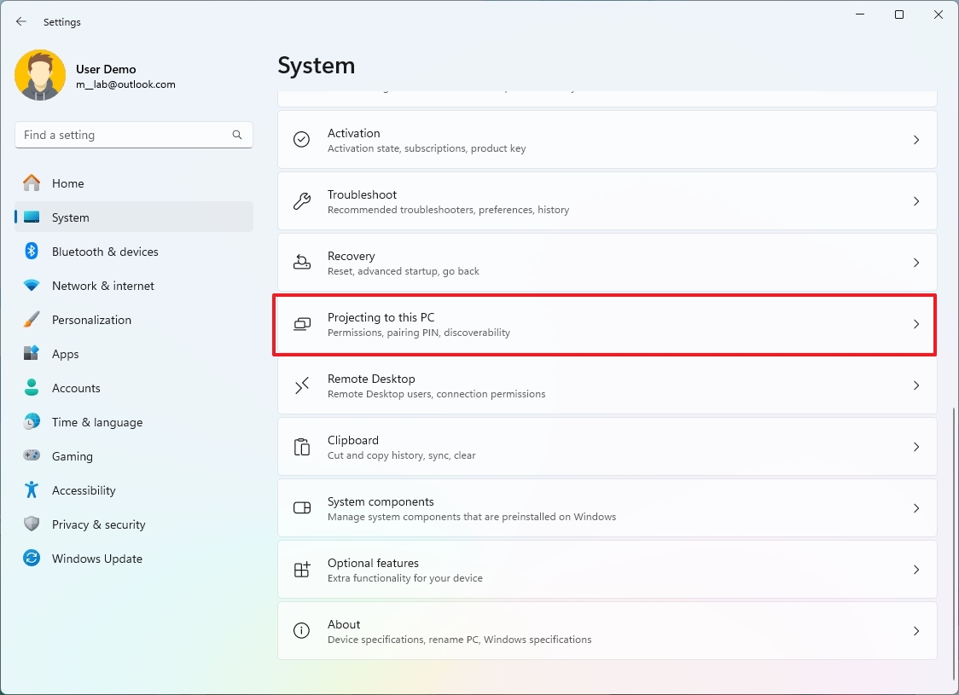Image resolution: width=959 pixels, height=695 pixels.
Task: Click the About info circle icon
Action: (301, 631)
